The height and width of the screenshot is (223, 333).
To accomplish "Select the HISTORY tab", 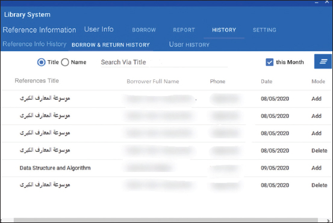I will point(224,30).
